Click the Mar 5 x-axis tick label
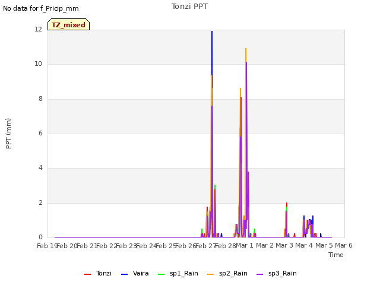This screenshot has height=285, width=380. click(x=324, y=246)
